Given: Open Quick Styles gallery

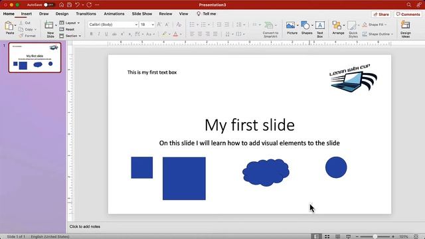Looking at the screenshot, I should click(x=353, y=29).
